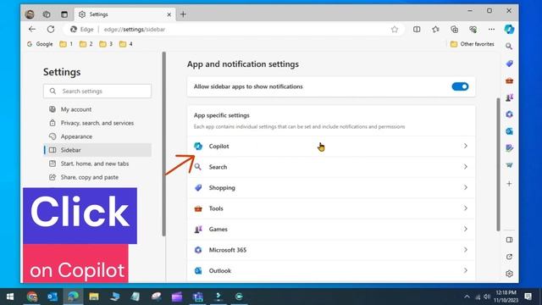The height and width of the screenshot is (305, 542).
Task: Open the Google bookmark
Action: pyautogui.click(x=40, y=44)
